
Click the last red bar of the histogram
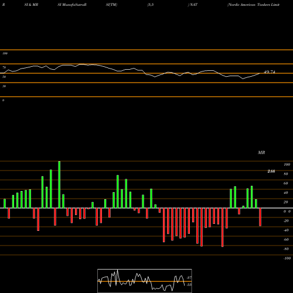(260, 217)
